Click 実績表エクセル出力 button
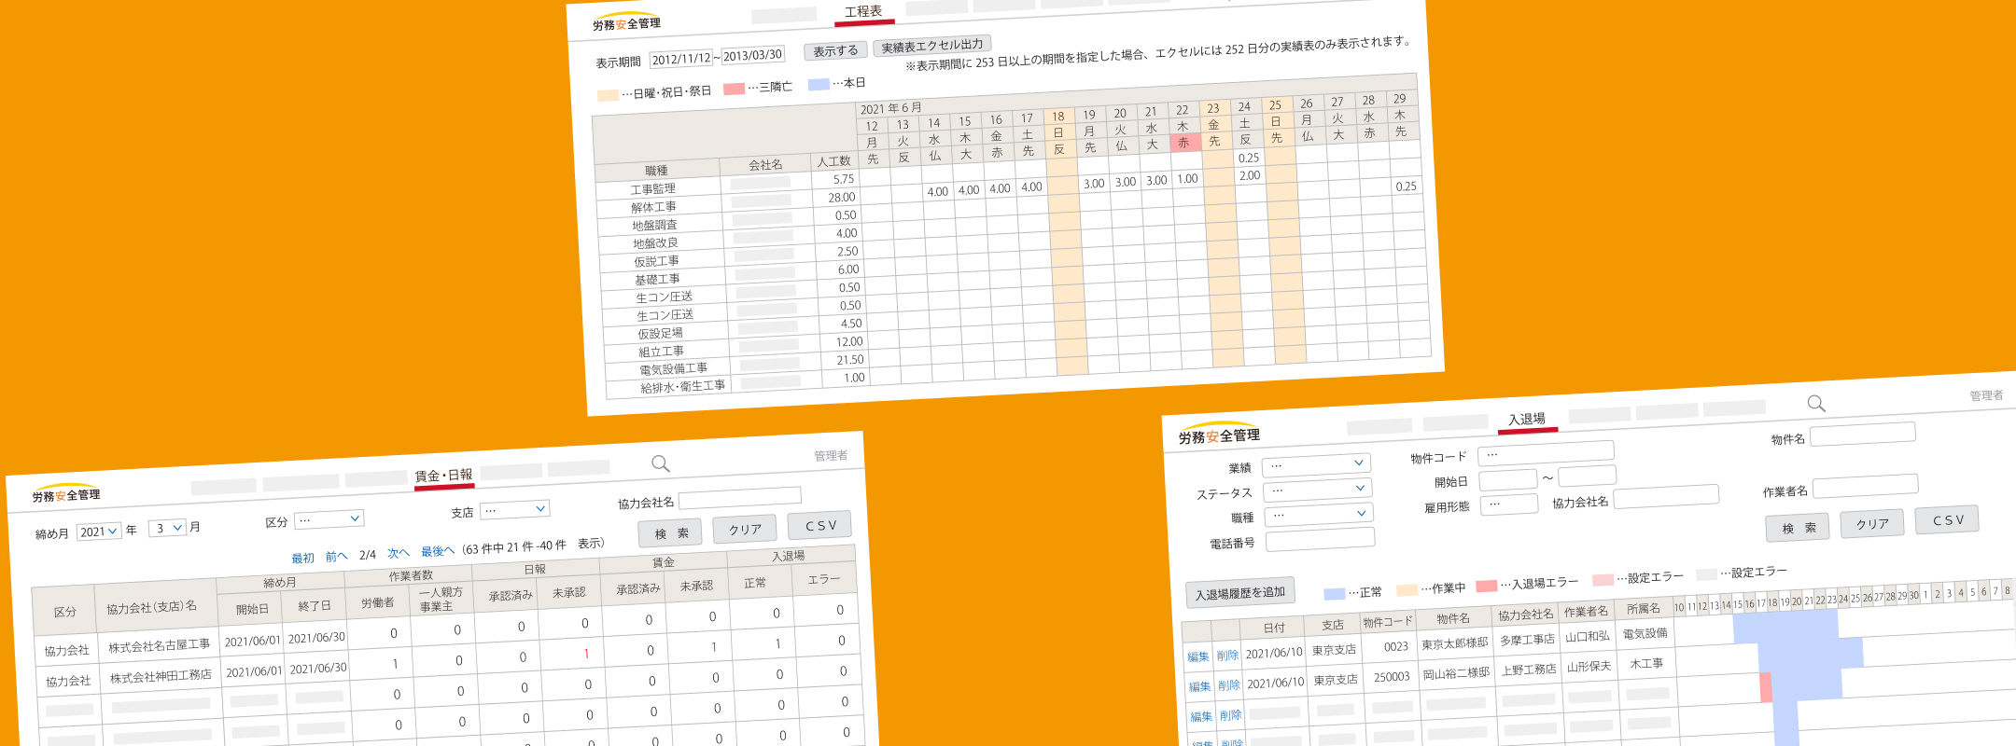 pos(931,46)
